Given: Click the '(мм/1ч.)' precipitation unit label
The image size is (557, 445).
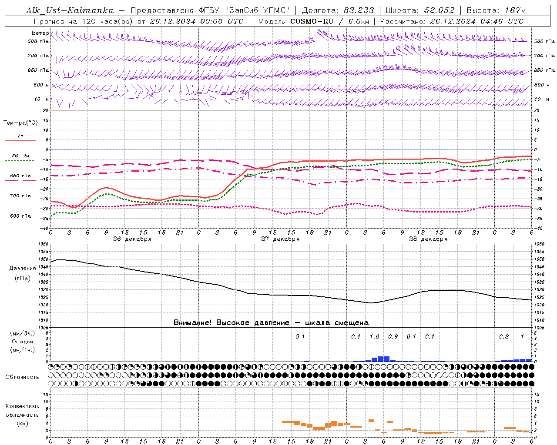Looking at the screenshot, I should point(23,350).
